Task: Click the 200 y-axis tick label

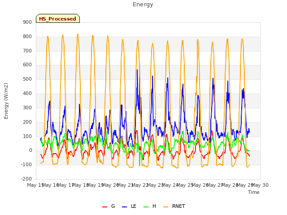Action: (x=27, y=122)
